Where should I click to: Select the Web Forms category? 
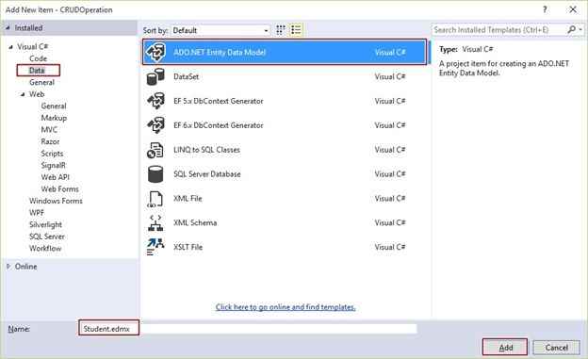[x=60, y=189]
